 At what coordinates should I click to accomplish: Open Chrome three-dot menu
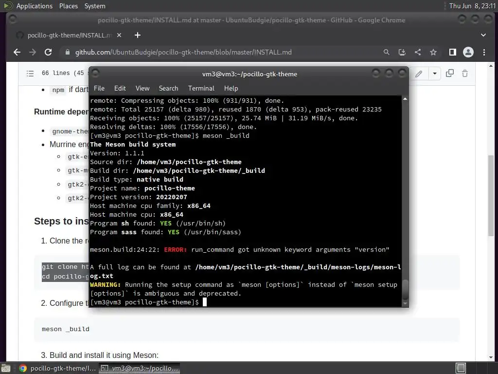point(484,52)
